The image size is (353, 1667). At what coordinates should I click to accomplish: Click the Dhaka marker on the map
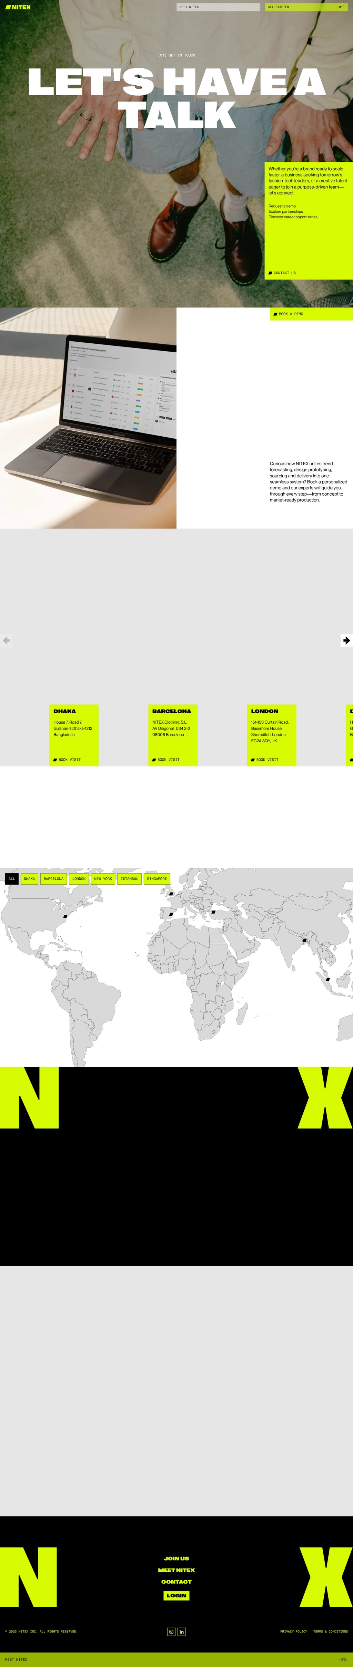pos(305,940)
